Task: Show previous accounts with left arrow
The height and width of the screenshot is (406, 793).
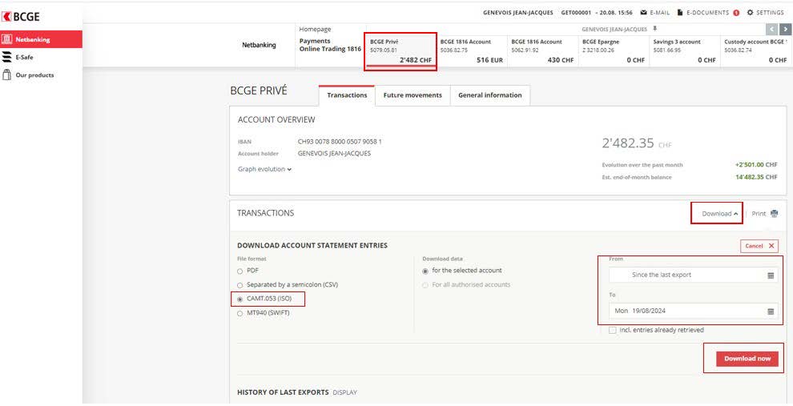Action: pyautogui.click(x=771, y=29)
